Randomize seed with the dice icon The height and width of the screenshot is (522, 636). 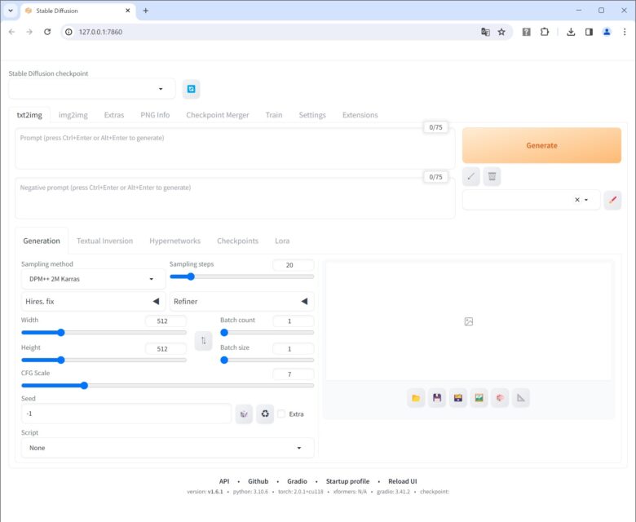point(244,414)
